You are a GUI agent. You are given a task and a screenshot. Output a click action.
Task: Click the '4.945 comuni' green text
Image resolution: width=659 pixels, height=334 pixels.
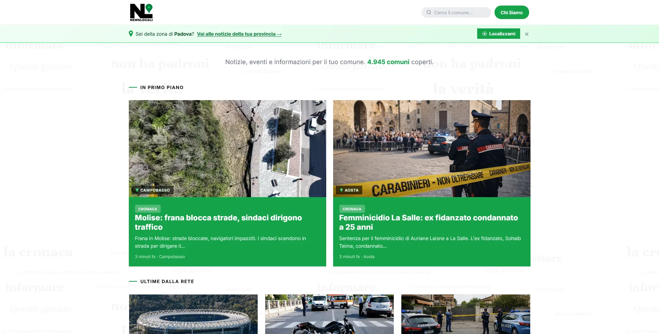click(388, 62)
